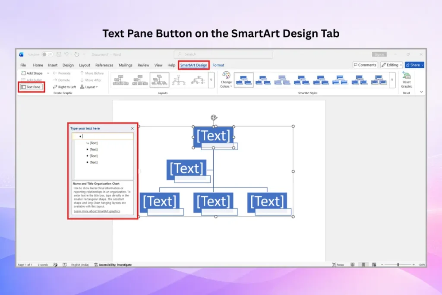
Task: Click the first empty bullet in text pane
Action: point(103,136)
